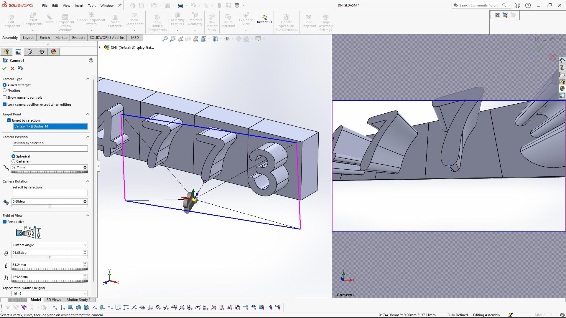
Task: Adjust the field of view theta slider
Action: coord(50,258)
